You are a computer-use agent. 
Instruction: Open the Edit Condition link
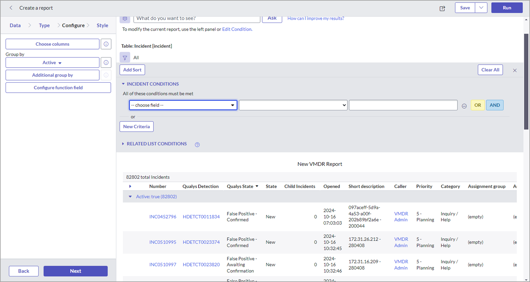coord(237,29)
